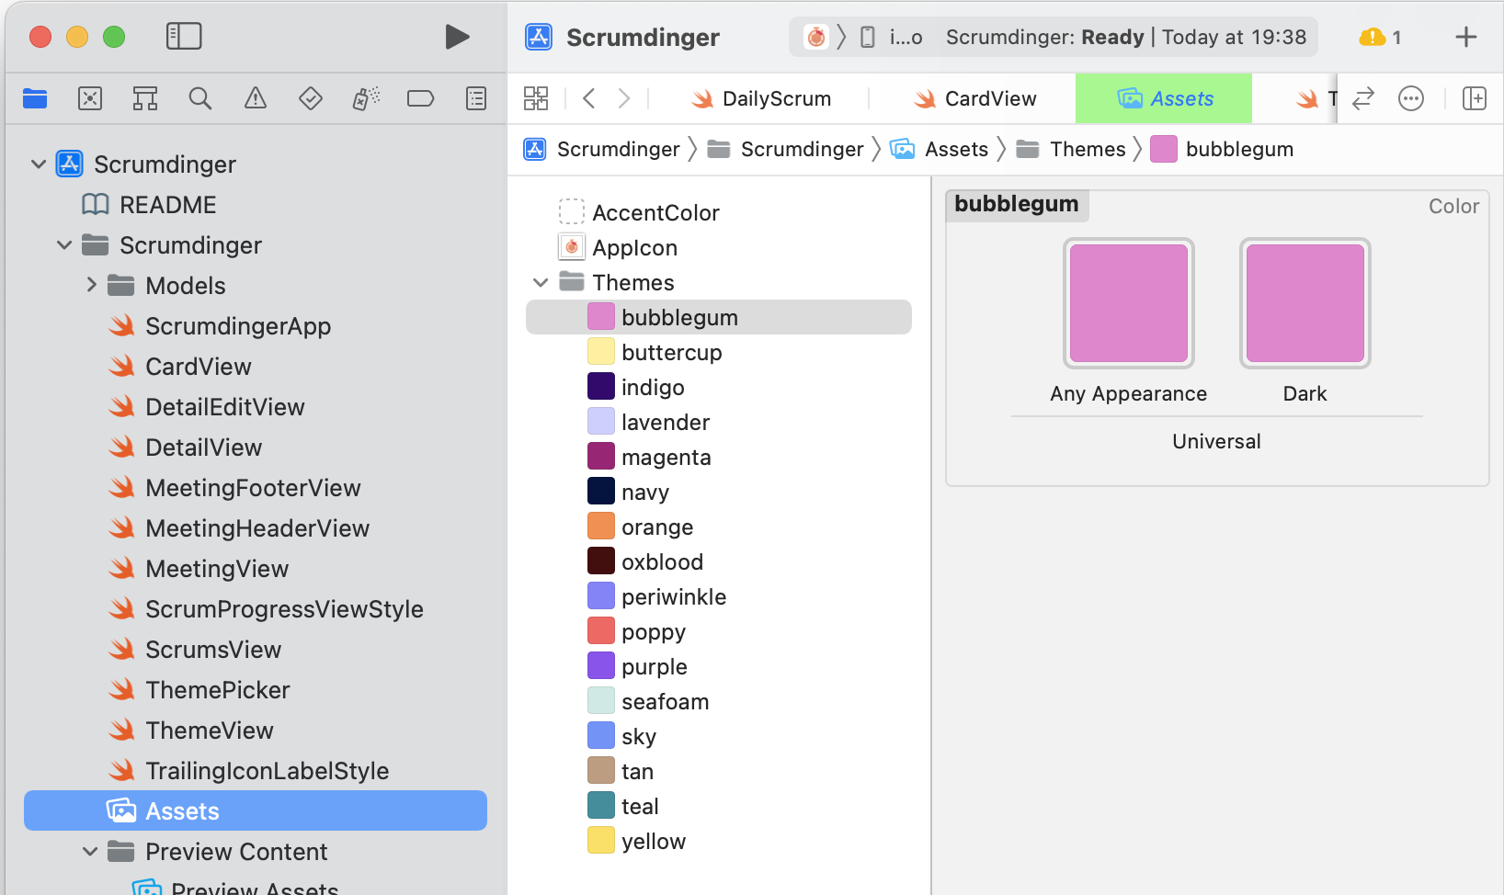This screenshot has height=895, width=1504.
Task: Click the plus Library button
Action: [1466, 37]
